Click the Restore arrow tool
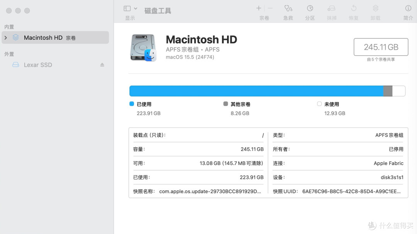Viewport: 417px width, 234px height. [x=354, y=8]
